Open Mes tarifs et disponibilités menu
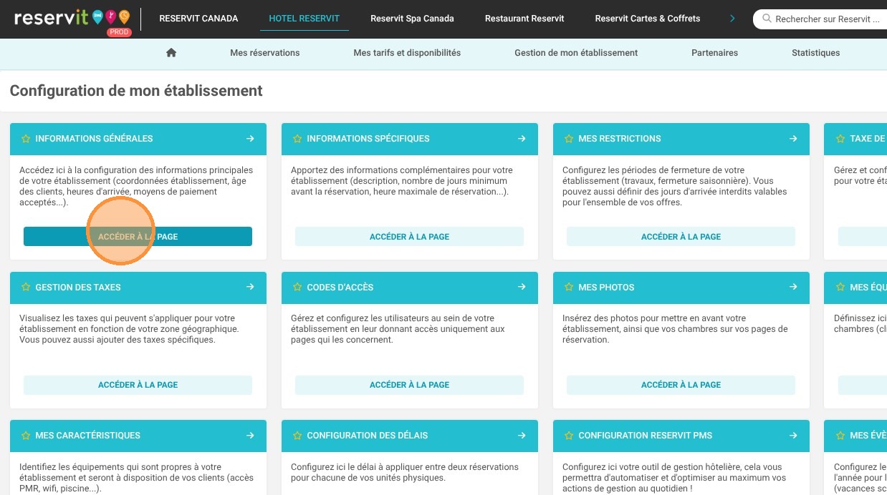The image size is (887, 495). (x=407, y=53)
